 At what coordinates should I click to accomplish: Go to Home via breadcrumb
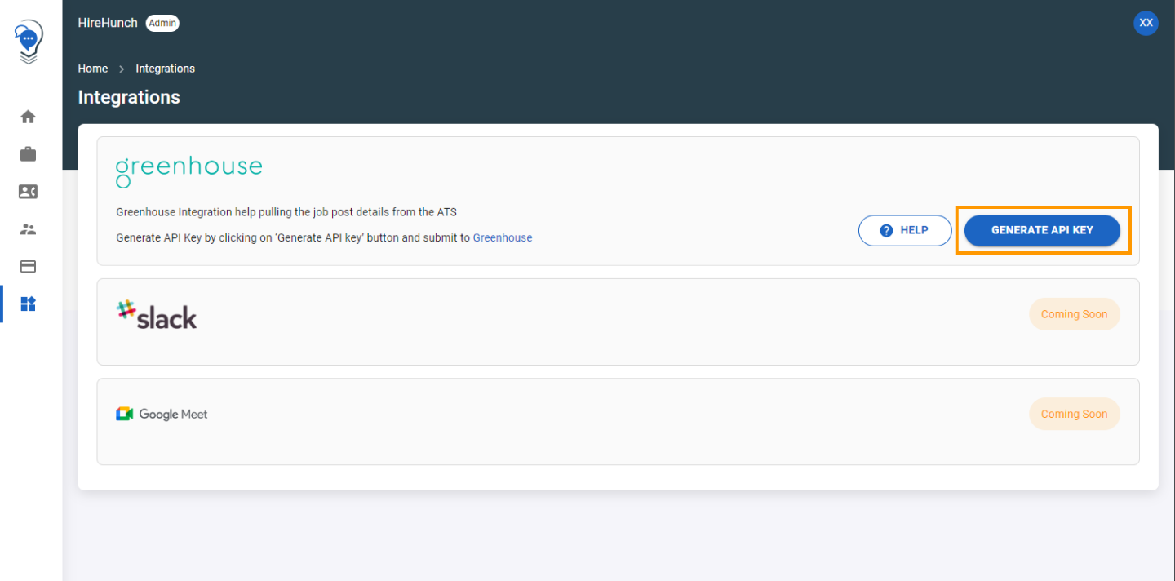[x=93, y=69]
